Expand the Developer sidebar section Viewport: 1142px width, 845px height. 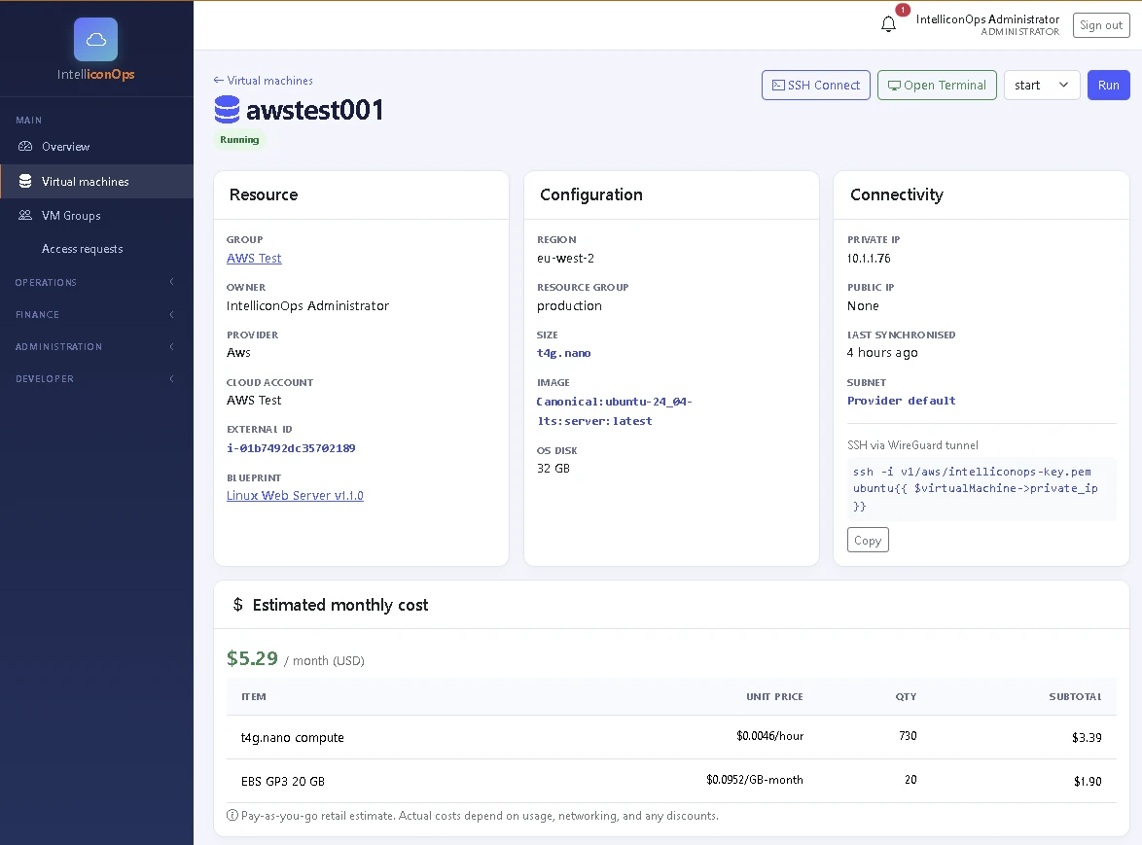pos(96,378)
